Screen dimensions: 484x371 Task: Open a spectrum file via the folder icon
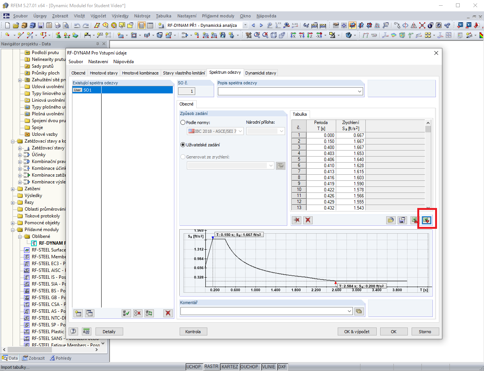[390, 220]
